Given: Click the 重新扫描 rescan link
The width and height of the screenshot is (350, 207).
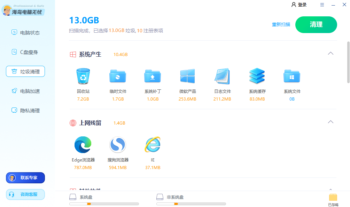Looking at the screenshot, I should (x=281, y=25).
